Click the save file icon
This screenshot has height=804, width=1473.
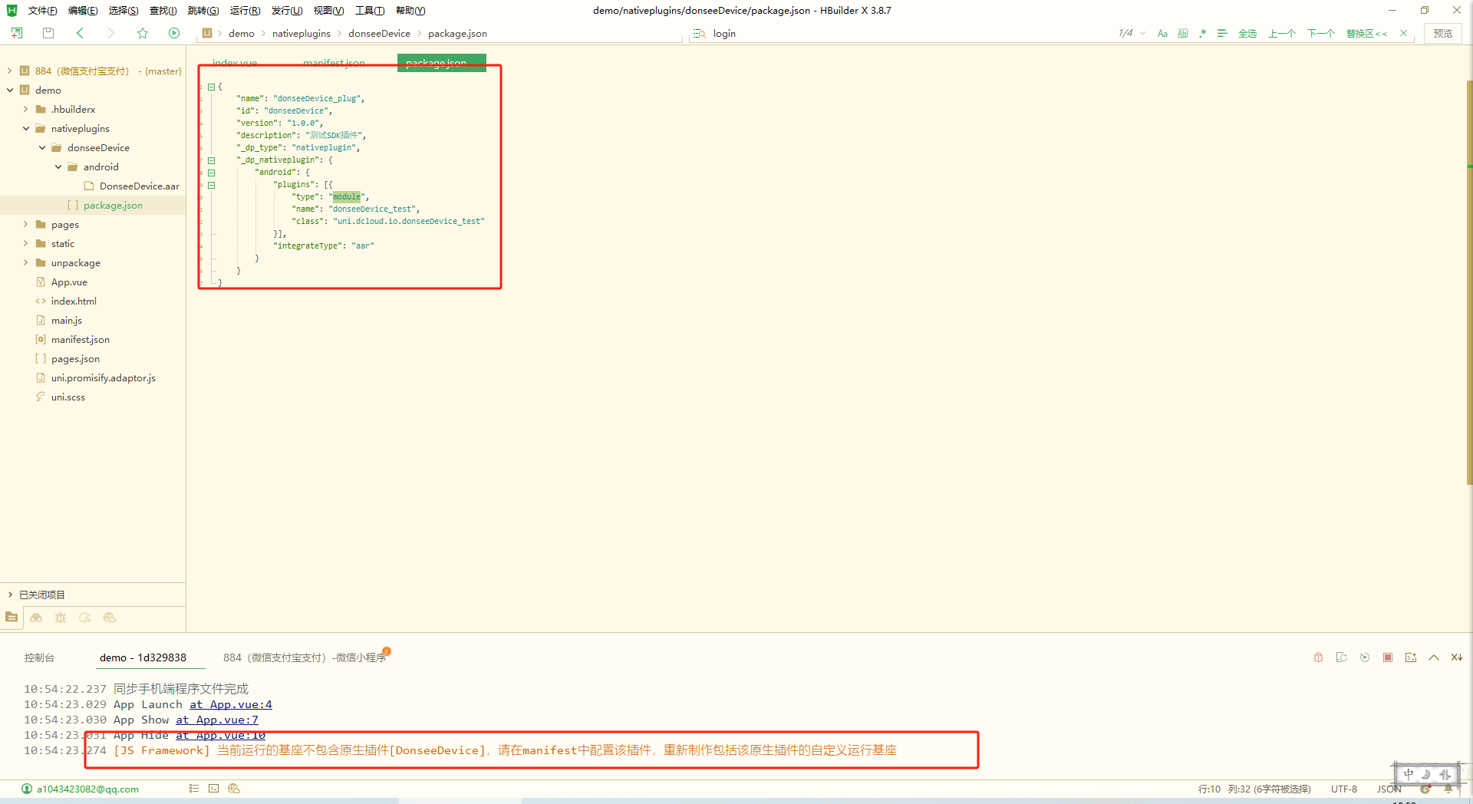point(48,33)
